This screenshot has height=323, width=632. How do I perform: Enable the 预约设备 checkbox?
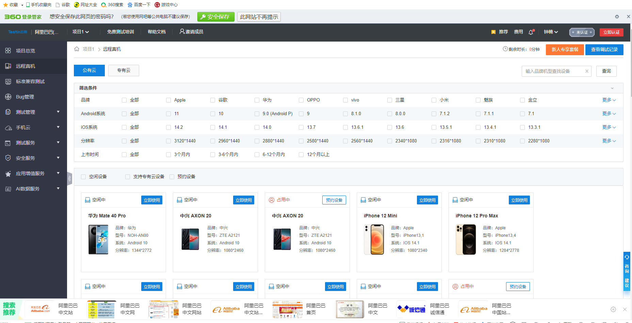(172, 177)
